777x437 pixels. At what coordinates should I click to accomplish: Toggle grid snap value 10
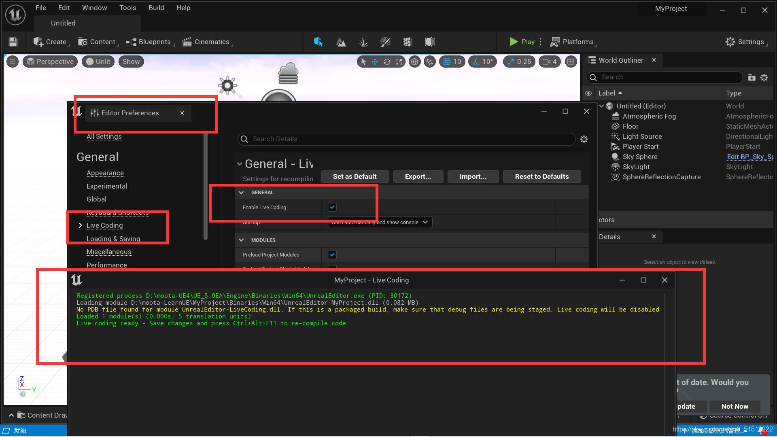click(452, 62)
